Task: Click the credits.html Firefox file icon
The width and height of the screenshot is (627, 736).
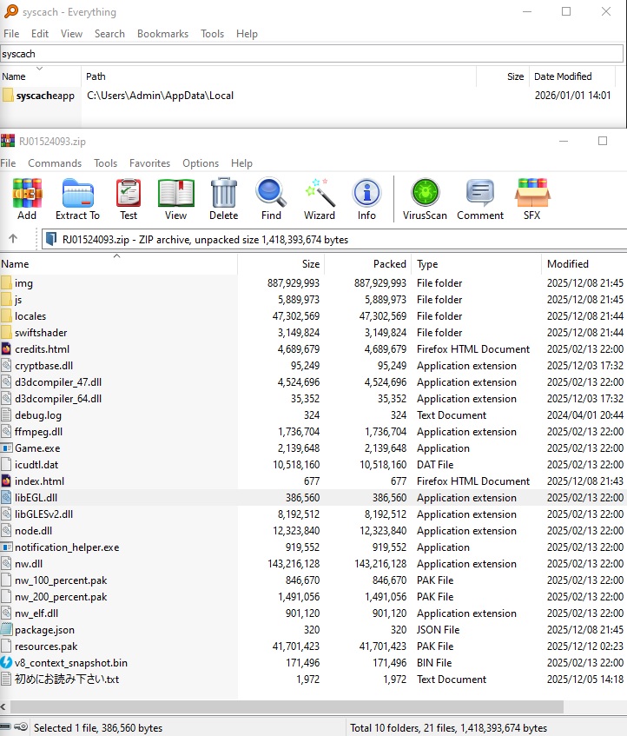Action: coord(6,348)
